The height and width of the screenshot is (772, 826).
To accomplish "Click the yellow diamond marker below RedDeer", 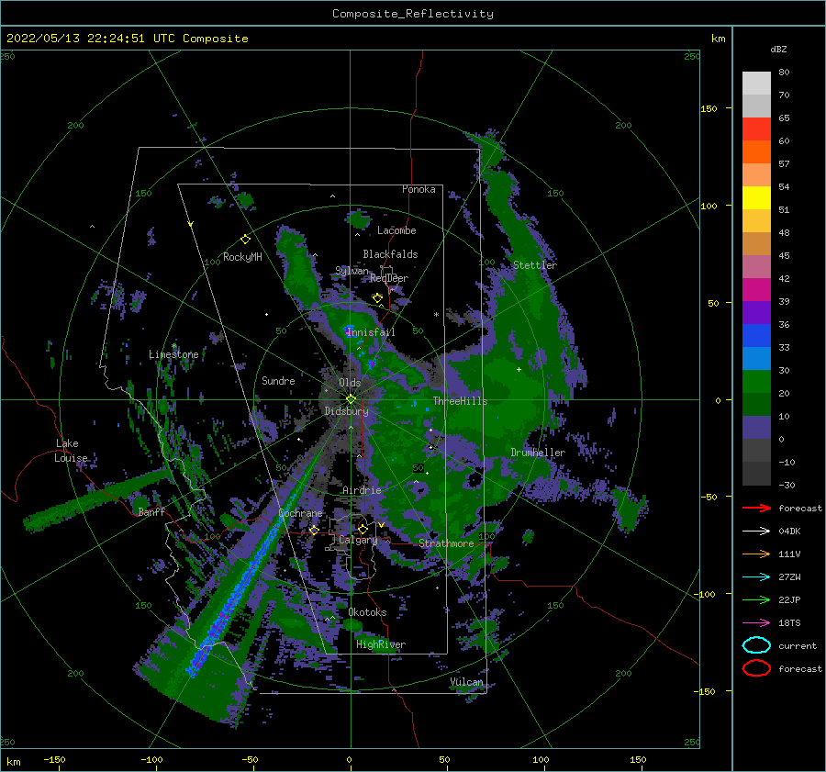I will [377, 298].
